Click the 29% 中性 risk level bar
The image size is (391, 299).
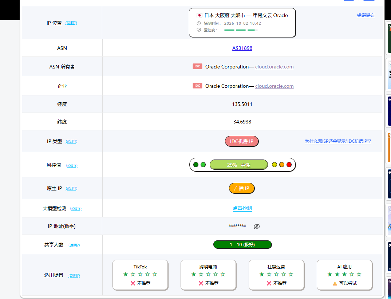238,165
